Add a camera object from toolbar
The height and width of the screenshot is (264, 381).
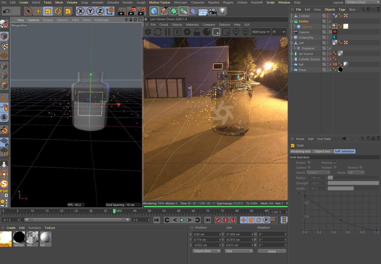[213, 12]
